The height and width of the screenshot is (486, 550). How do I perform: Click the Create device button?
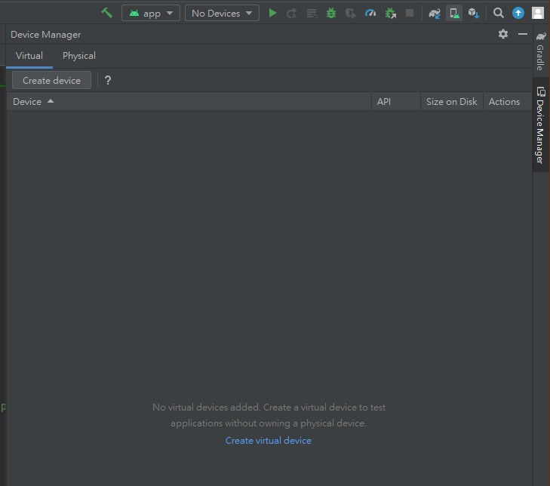[51, 80]
